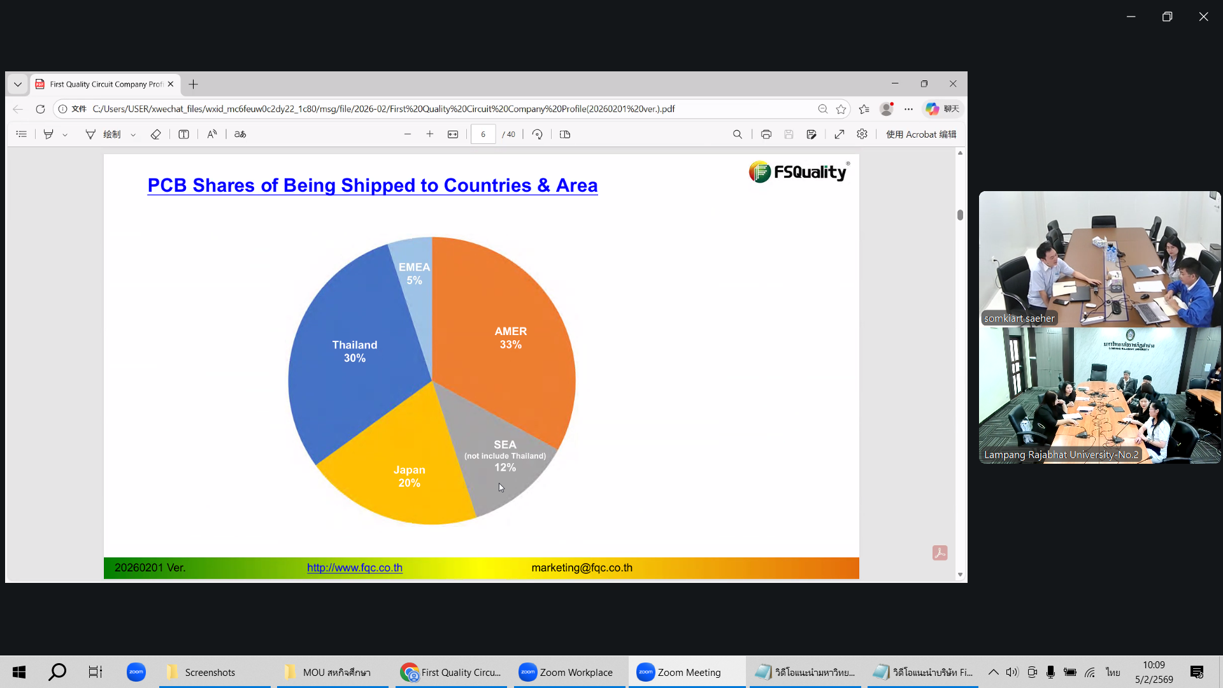Rotate the PDF page
This screenshot has width=1223, height=688.
coord(538,134)
